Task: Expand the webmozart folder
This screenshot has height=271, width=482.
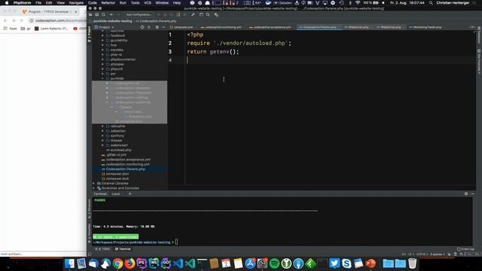Action: (102, 145)
